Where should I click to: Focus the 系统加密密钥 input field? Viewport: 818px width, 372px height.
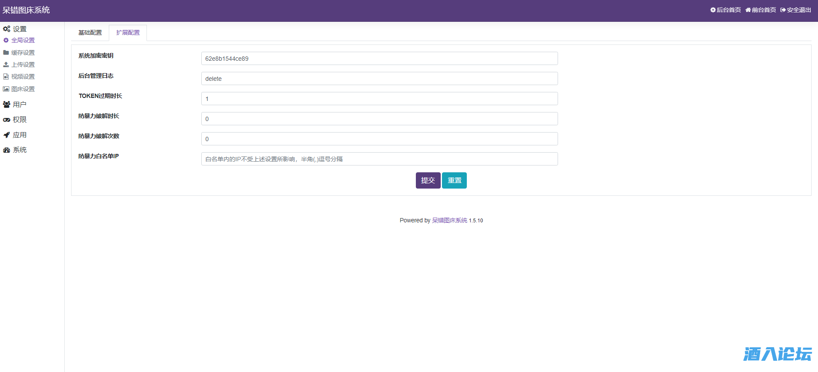tap(379, 59)
